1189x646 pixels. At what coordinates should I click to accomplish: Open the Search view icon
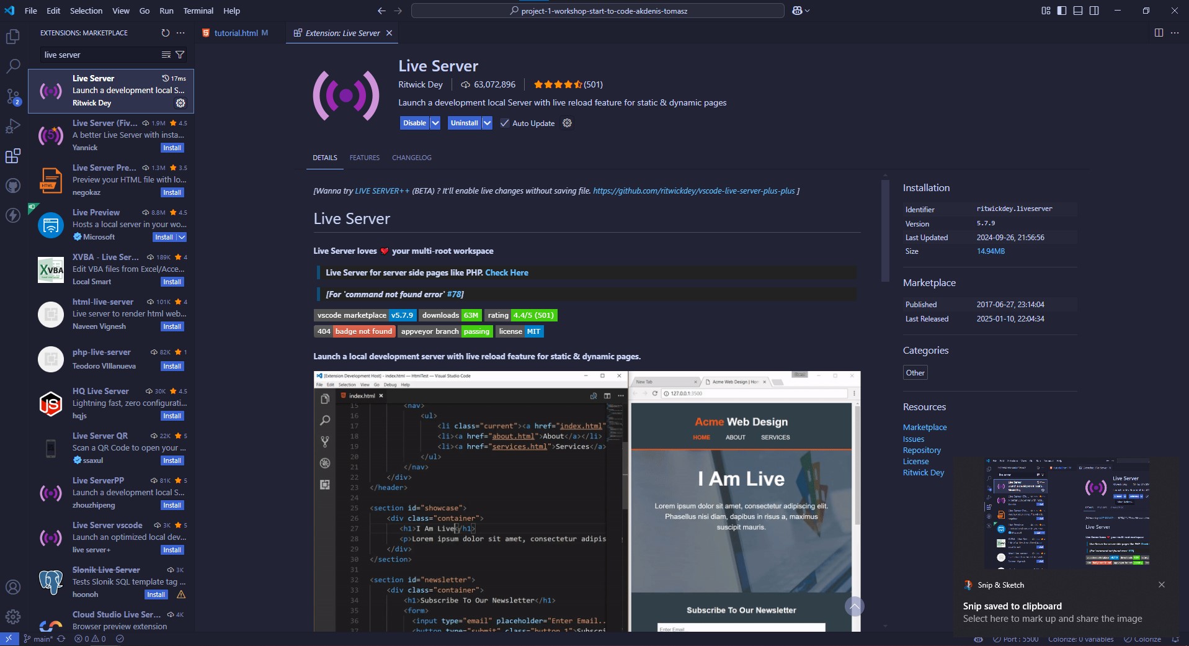pyautogui.click(x=12, y=66)
